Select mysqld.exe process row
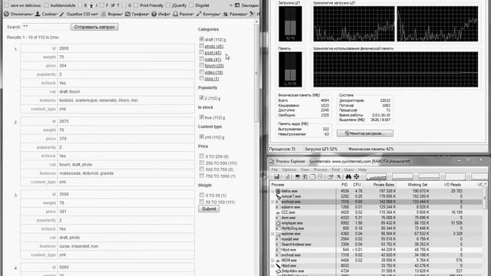 click(376, 239)
